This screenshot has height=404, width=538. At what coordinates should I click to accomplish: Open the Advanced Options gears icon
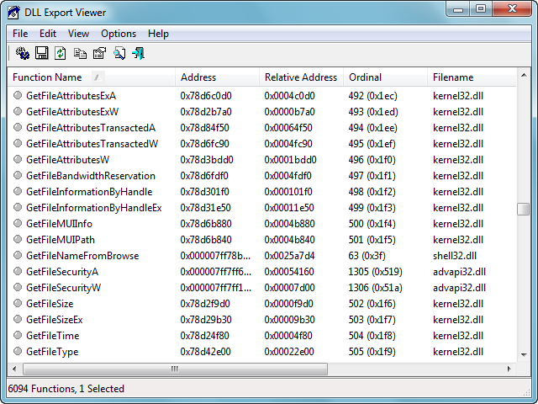coord(23,54)
